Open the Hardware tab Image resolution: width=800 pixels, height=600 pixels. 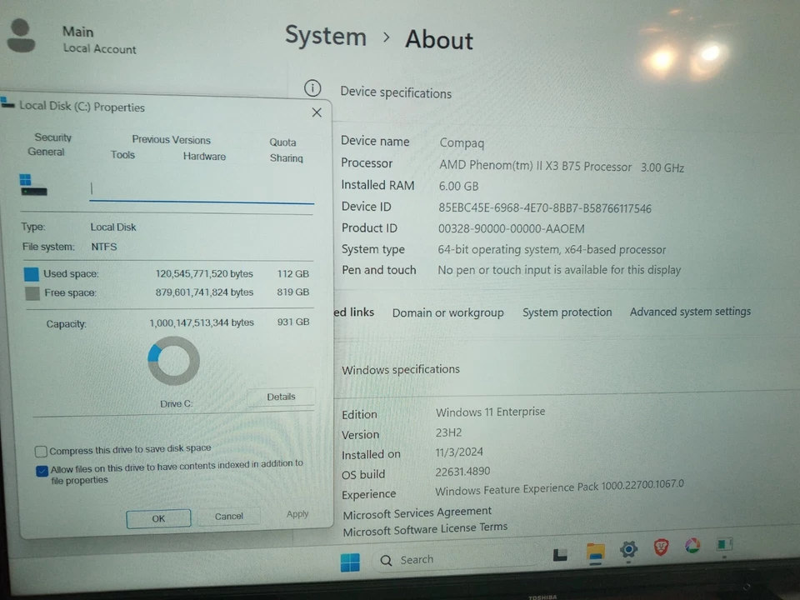tap(204, 157)
